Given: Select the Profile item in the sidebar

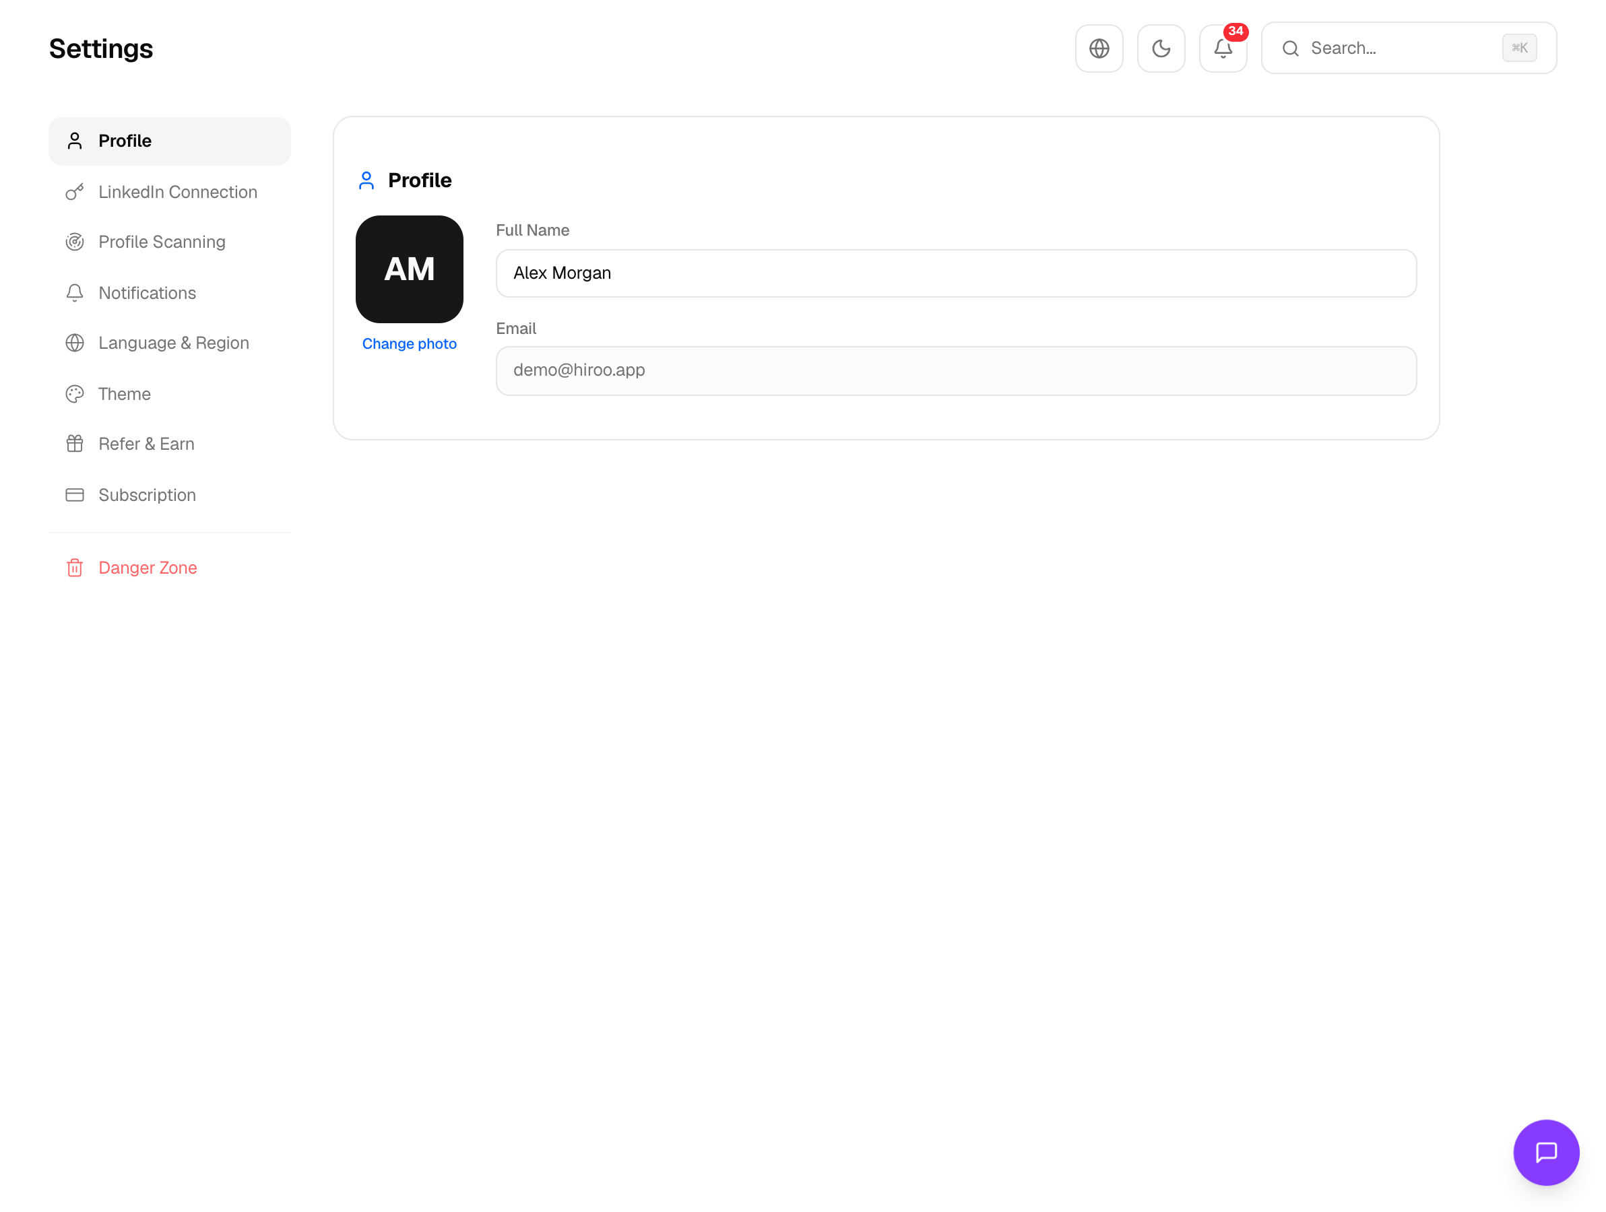Looking at the screenshot, I should (169, 141).
